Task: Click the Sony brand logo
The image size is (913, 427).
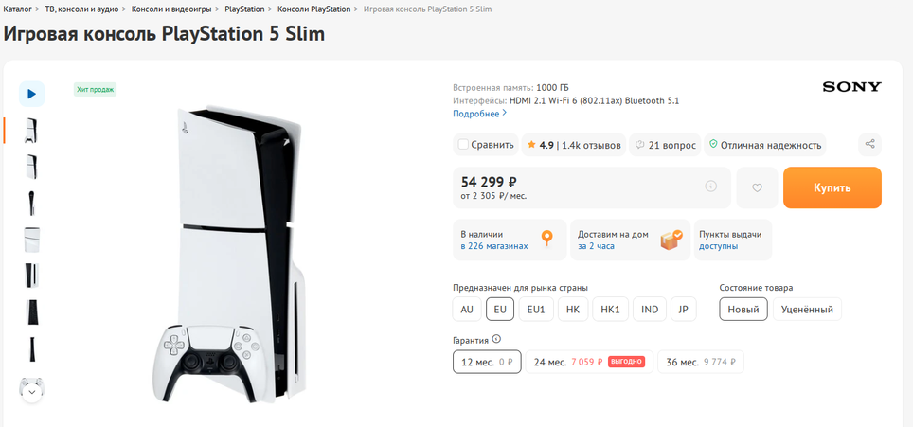Action: [x=851, y=87]
